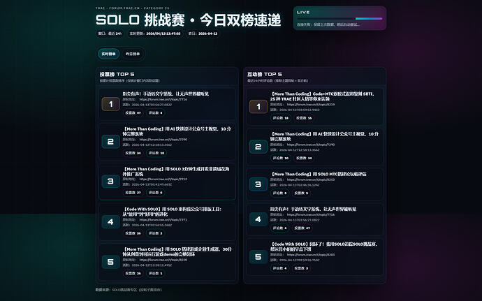Image resolution: width=482 pixels, height=301 pixels.
Task: Click rank 1 badge in 投票榜
Action: (110, 104)
